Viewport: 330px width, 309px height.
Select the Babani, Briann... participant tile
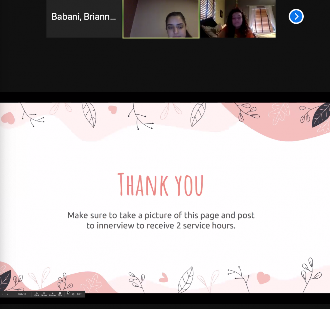[x=84, y=19]
